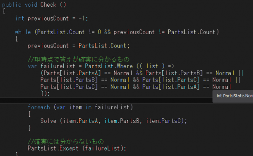Click list.PartsA in the first condition line
This screenshot has height=156, width=253.
click(80, 73)
